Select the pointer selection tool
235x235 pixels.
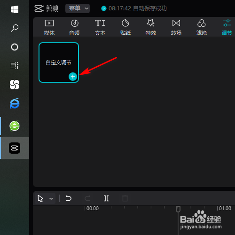pos(40,199)
